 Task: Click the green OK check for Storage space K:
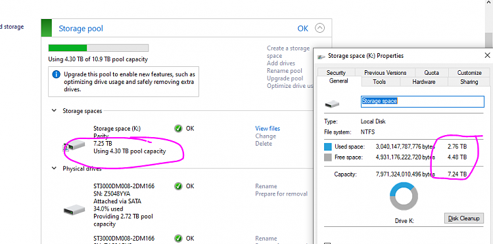tap(178, 129)
